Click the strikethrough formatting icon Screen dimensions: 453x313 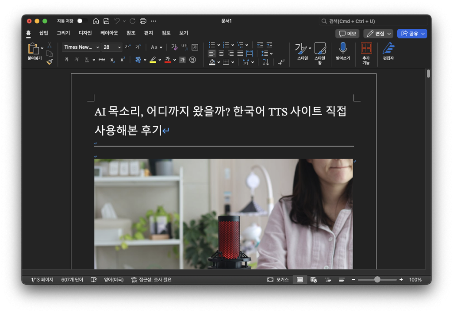(102, 60)
